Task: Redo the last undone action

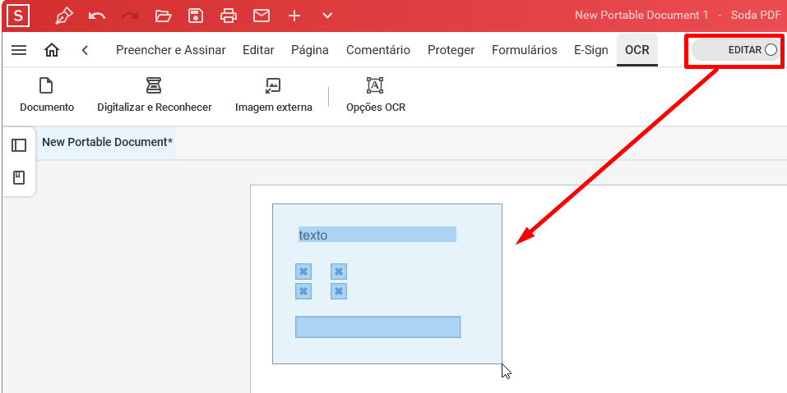Action: point(130,16)
